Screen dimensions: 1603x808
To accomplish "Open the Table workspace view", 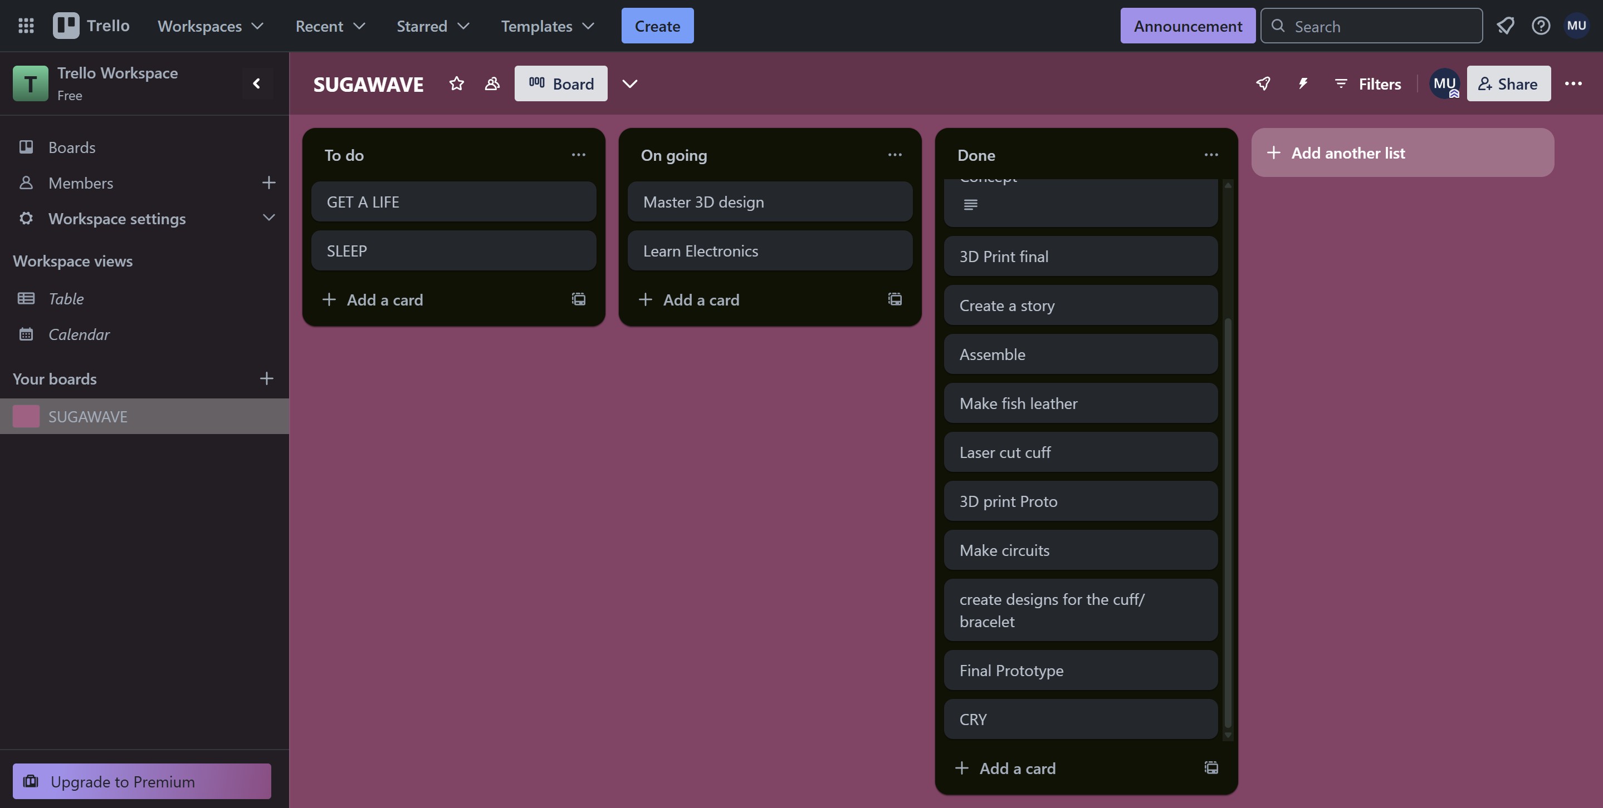I will pos(144,298).
